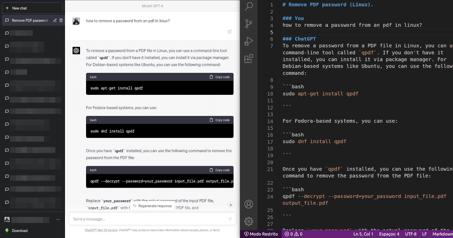
Task: Open the Source Control view icon
Action: [249, 23]
